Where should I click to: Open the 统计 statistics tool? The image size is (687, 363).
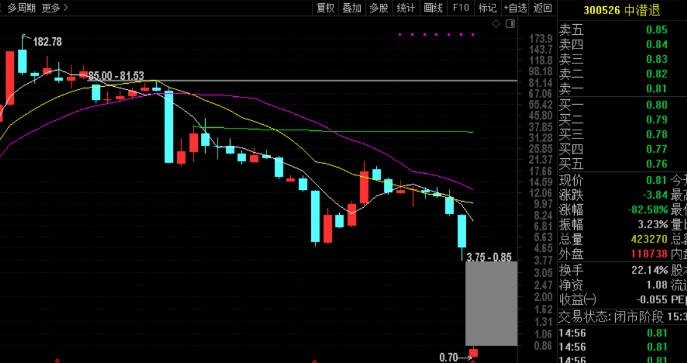(406, 7)
